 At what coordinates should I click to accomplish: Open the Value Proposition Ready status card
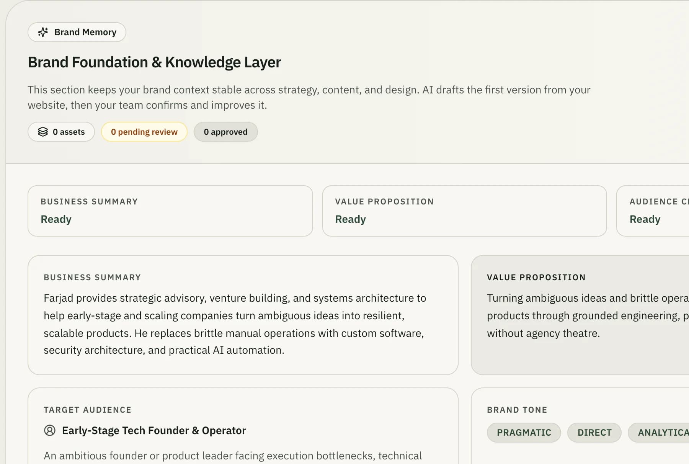[465, 211]
